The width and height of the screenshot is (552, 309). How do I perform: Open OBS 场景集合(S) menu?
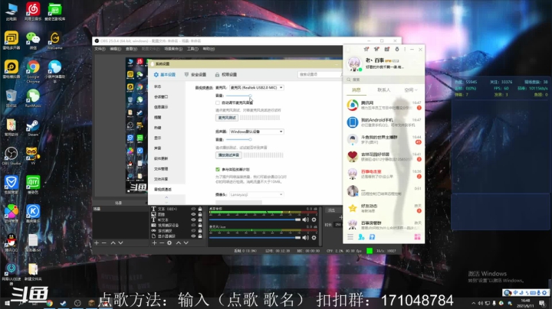[x=173, y=49]
